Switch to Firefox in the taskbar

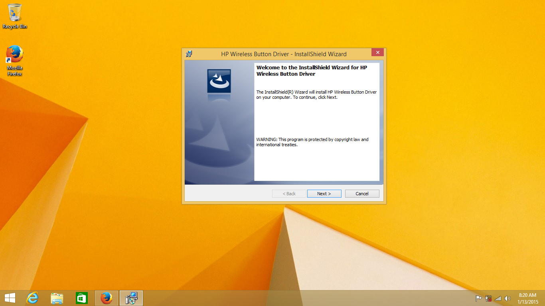pyautogui.click(x=106, y=298)
